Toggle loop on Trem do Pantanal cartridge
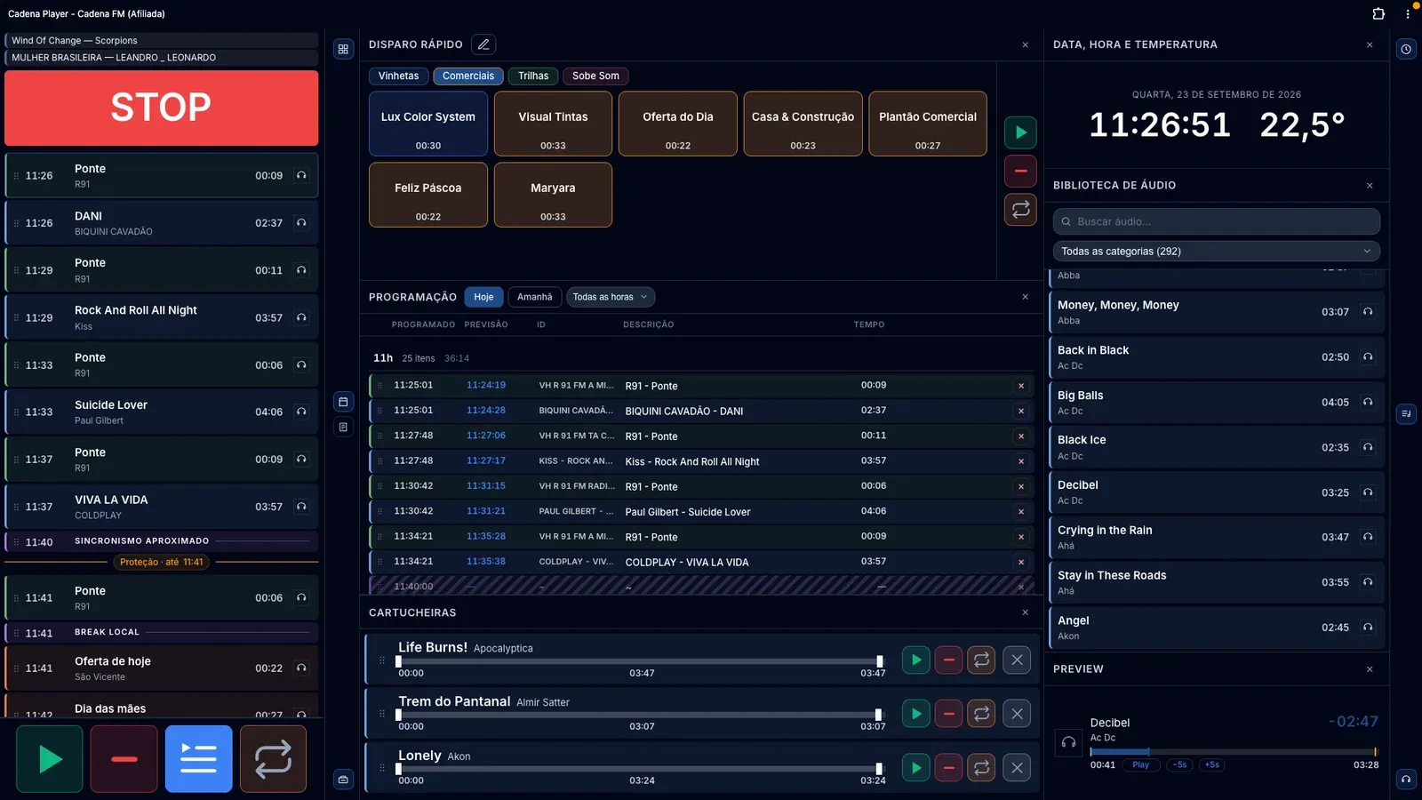This screenshot has width=1422, height=800. tap(982, 714)
